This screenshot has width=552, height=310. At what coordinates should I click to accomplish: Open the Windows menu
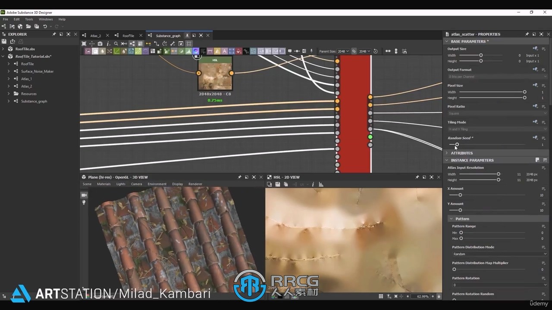[46, 19]
